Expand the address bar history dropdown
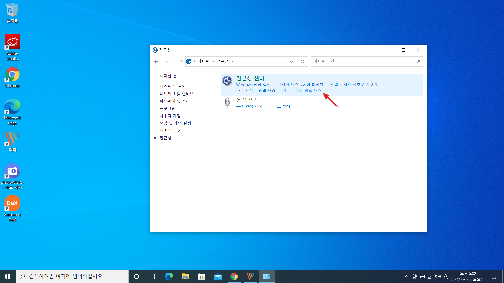The height and width of the screenshot is (283, 504). [291, 62]
